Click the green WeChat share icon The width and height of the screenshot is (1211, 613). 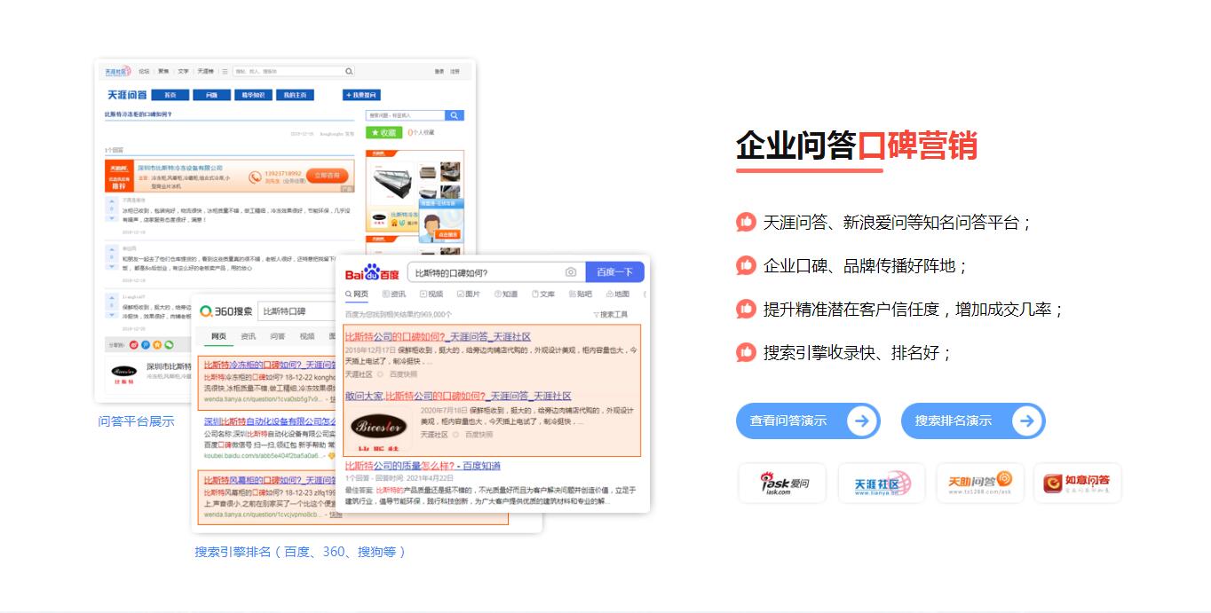pos(169,344)
